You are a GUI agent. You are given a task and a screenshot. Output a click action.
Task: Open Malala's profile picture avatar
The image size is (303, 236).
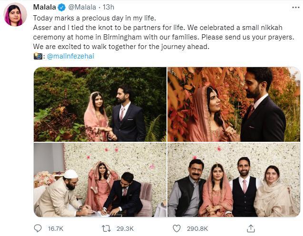click(15, 15)
